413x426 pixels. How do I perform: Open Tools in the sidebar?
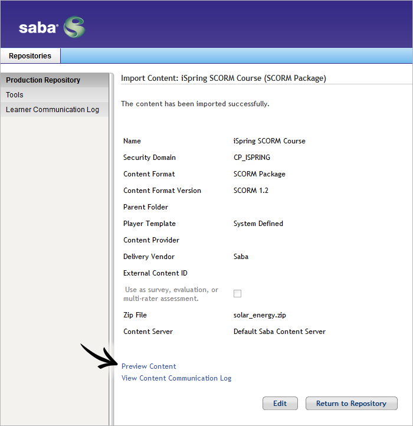[55, 94]
